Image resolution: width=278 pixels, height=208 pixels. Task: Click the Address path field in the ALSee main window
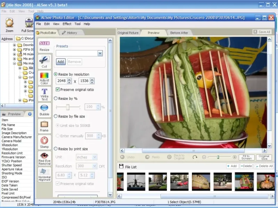coord(24,38)
